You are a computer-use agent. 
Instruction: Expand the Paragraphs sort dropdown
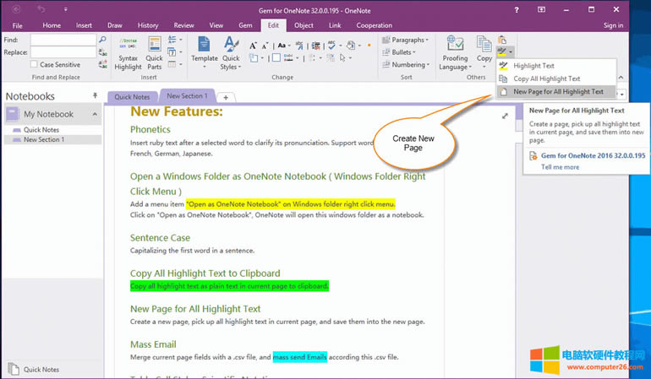pos(405,40)
